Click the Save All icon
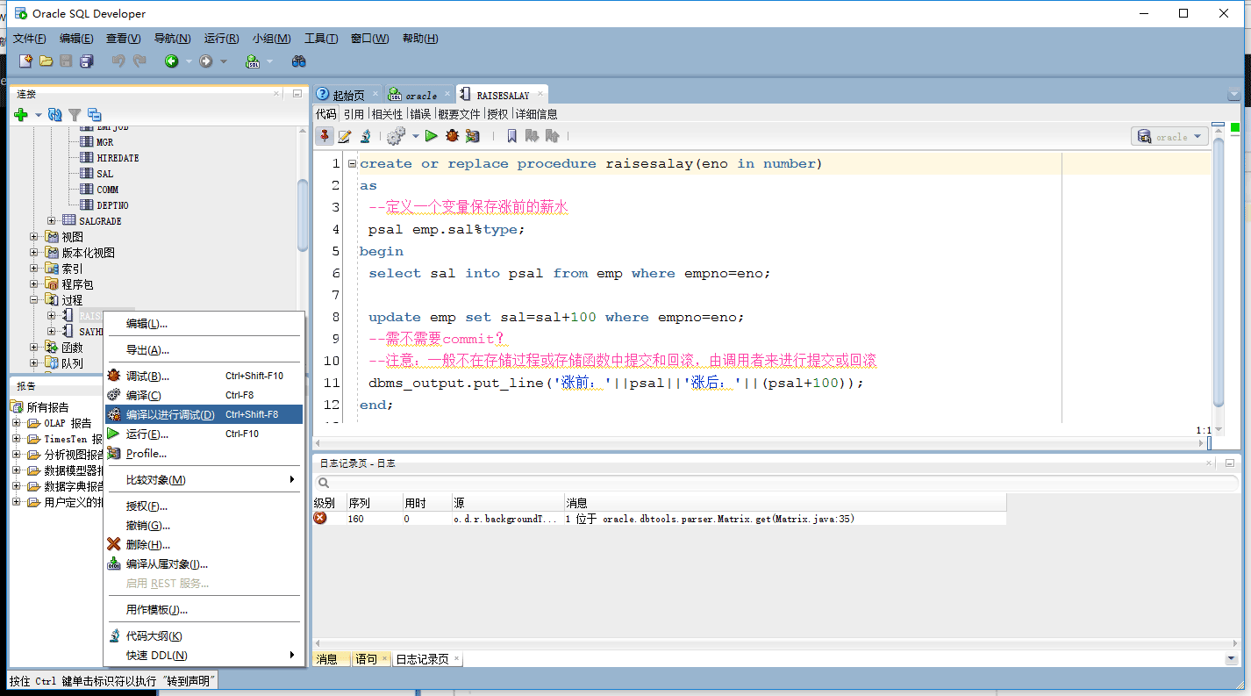This screenshot has height=696, width=1251. click(x=87, y=61)
